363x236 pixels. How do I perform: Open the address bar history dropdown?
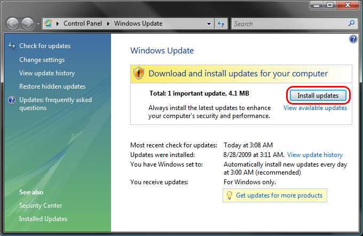[209, 23]
